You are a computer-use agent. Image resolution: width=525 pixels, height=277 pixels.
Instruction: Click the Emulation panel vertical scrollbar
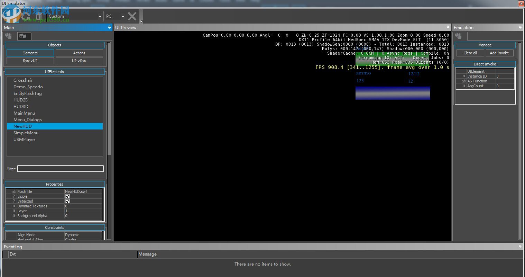(519, 141)
